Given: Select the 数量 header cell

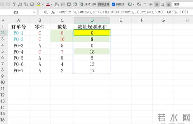Looking at the screenshot, I should [62, 27].
